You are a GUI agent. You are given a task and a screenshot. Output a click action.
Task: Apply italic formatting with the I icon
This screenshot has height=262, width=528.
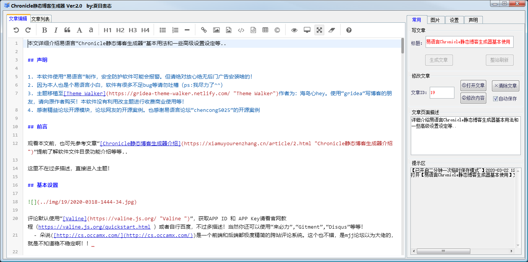pyautogui.click(x=56, y=30)
